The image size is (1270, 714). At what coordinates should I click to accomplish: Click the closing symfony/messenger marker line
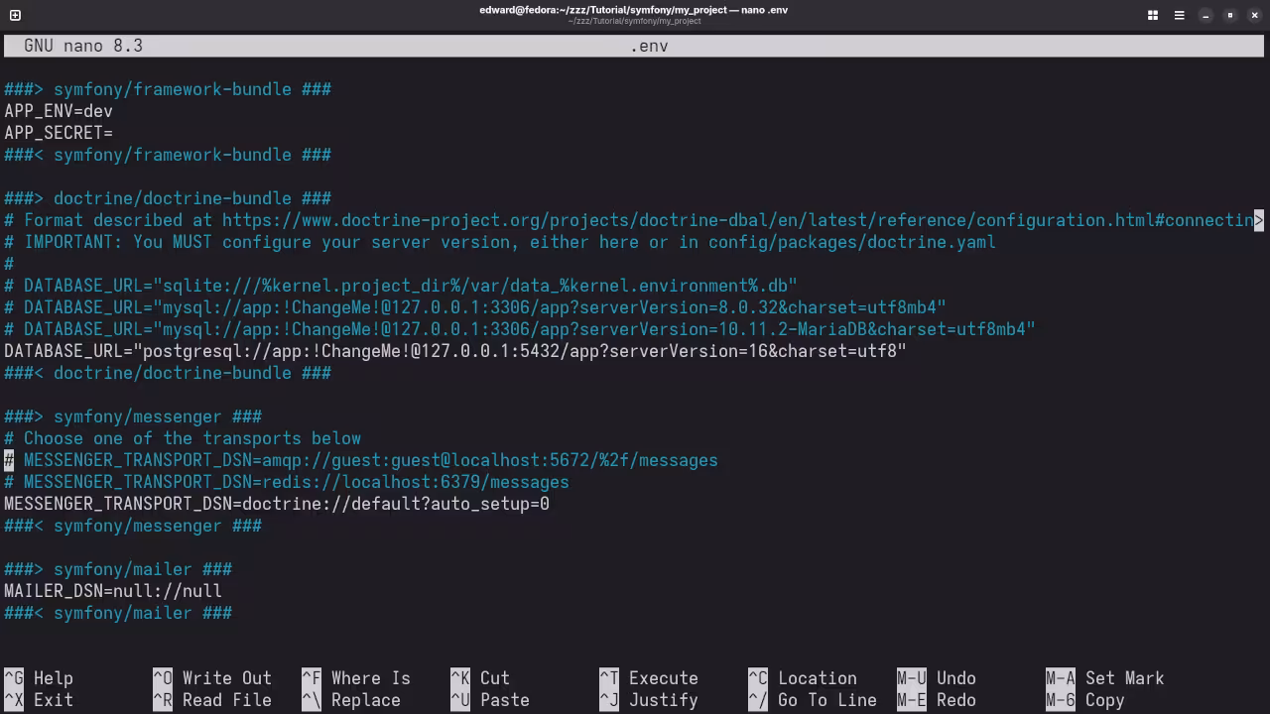click(133, 526)
